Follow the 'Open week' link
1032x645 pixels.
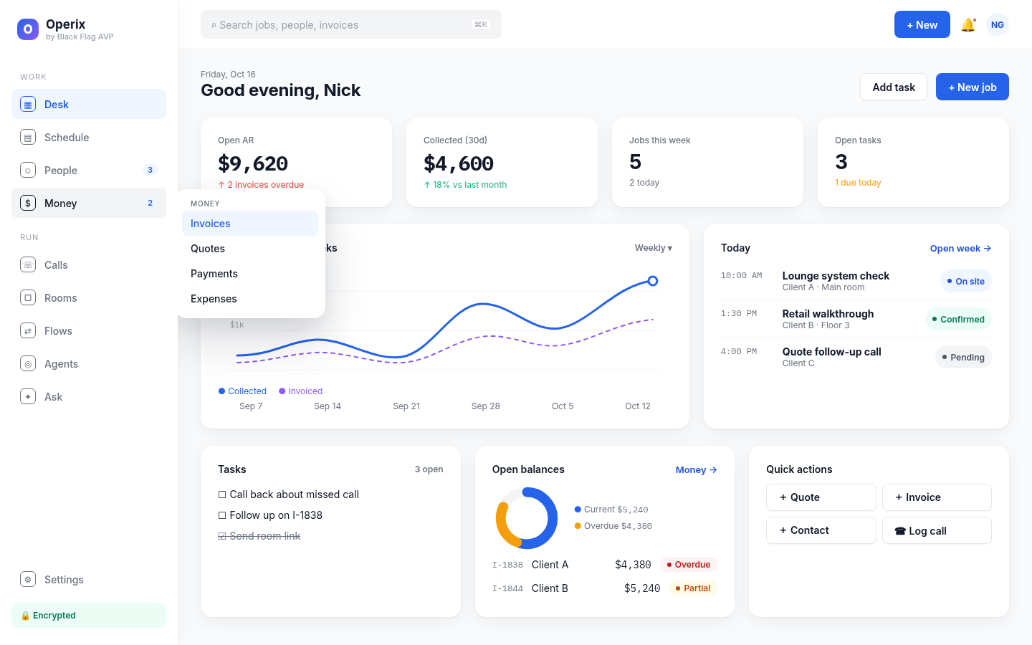pyautogui.click(x=960, y=249)
